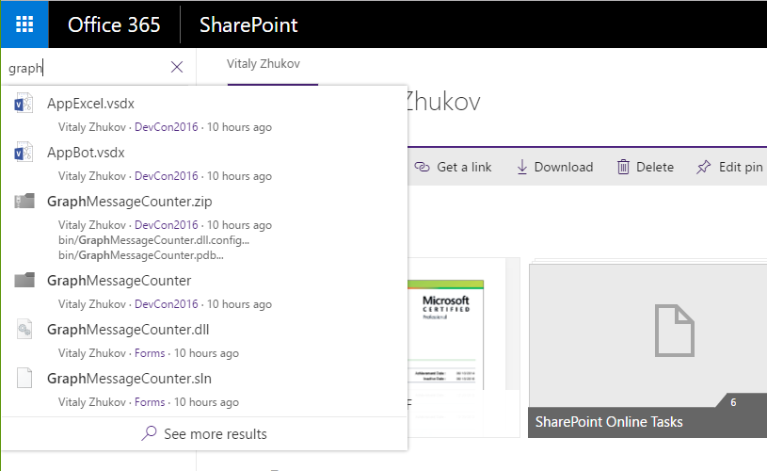Click the zip archive icon for GraphMessageCounter.zip

[x=24, y=201]
